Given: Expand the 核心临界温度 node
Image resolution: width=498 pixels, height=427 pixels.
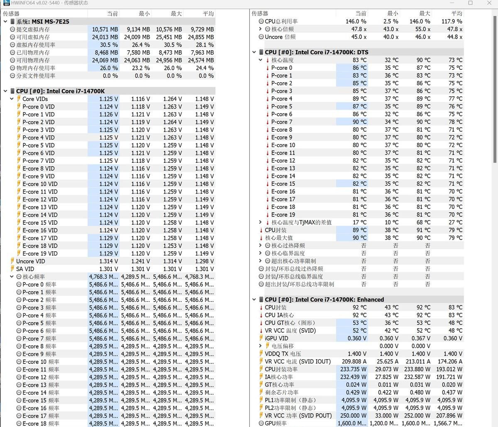Looking at the screenshot, I should (x=261, y=253).
